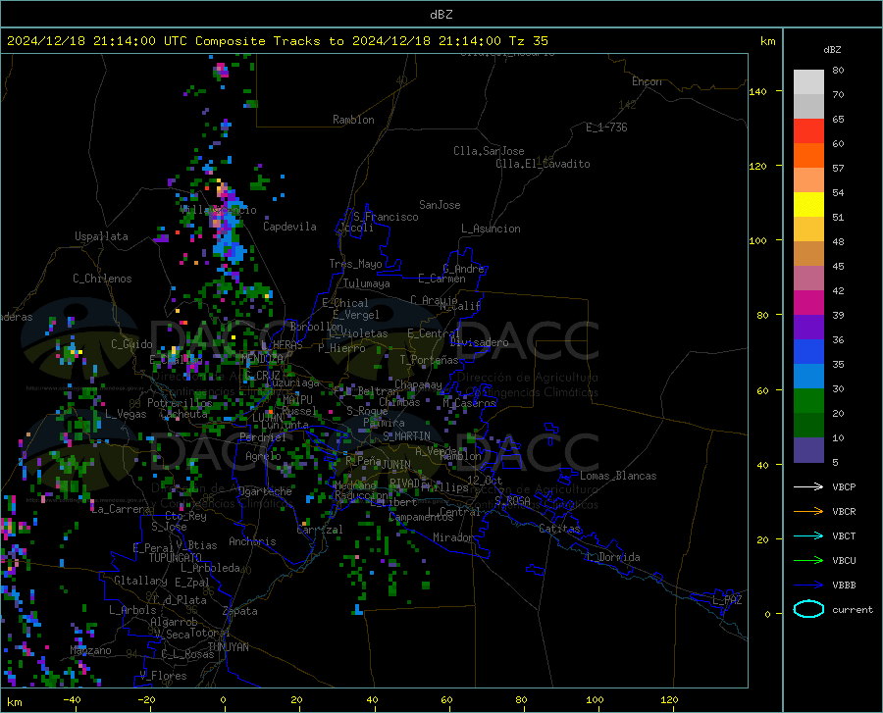Select the yellow 51 dBZ color swatch
The width and height of the screenshot is (883, 713).
click(x=808, y=205)
